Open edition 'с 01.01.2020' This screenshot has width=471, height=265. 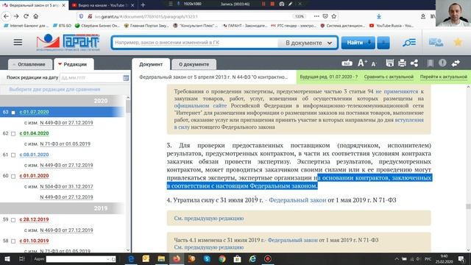point(34,175)
